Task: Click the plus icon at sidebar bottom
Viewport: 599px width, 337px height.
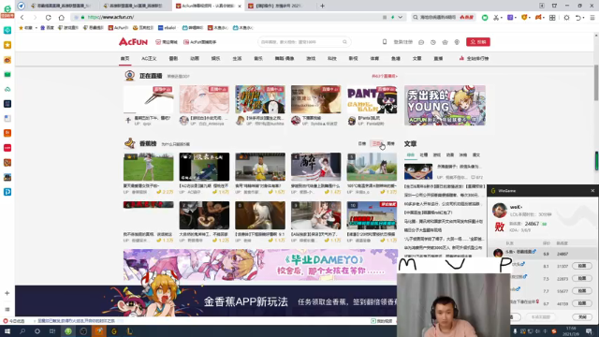Action: [7, 293]
